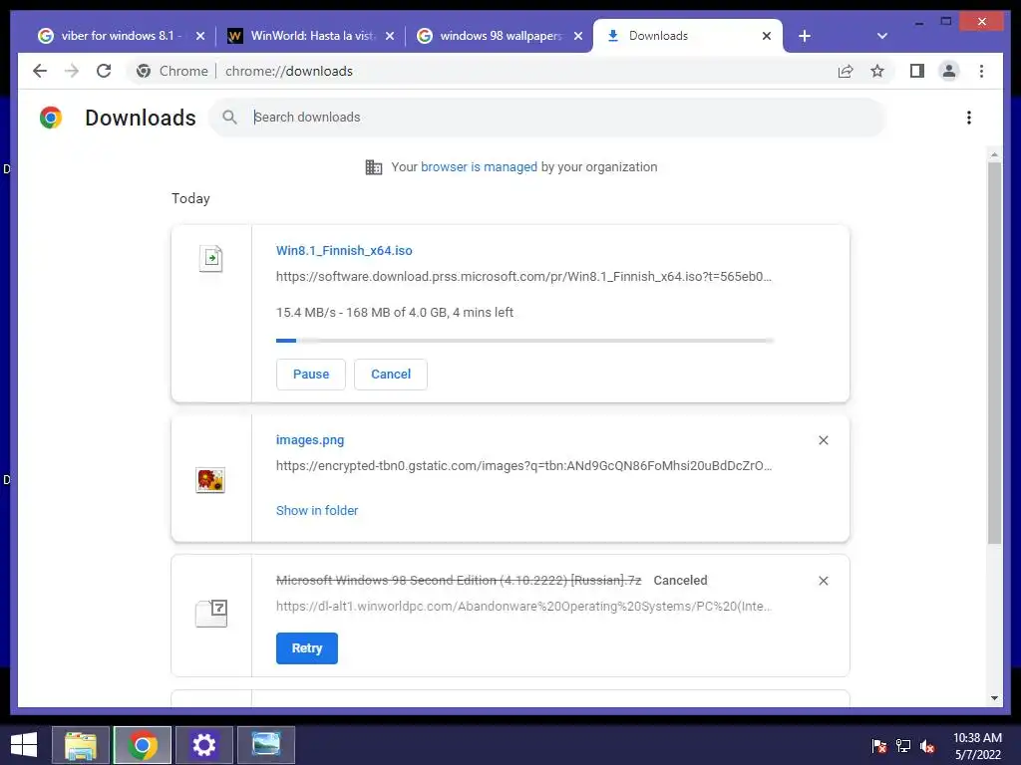This screenshot has height=765, width=1021.
Task: Click the Chrome logo beside Downloads heading
Action: point(51,118)
